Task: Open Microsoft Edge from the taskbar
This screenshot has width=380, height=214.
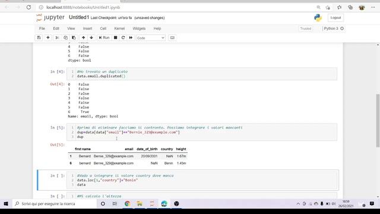Action: pos(164,204)
